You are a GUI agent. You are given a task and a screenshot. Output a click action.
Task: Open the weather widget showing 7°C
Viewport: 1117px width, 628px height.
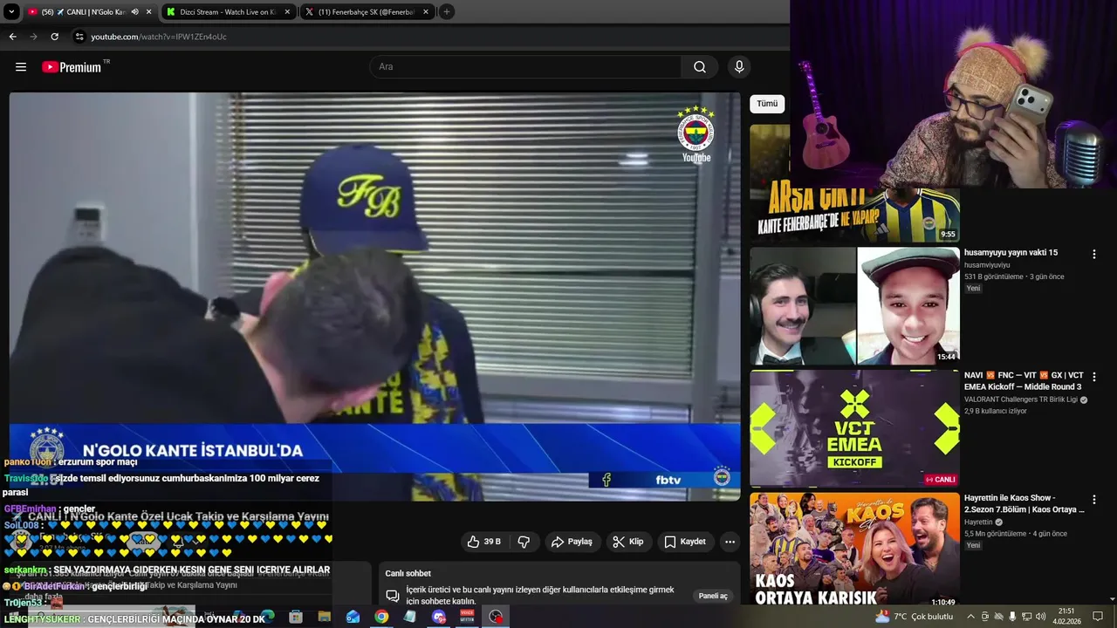tap(914, 617)
